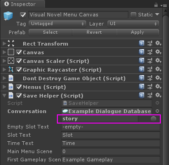Open the Tag dropdown showing Untagged
Screen dimensions: 169x165
57,24
